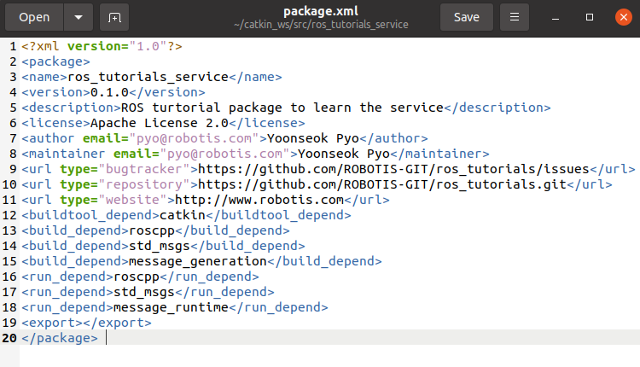Image resolution: width=640 pixels, height=367 pixels.
Task: Click the repository ros_tutorials.git URL
Action: (x=382, y=184)
